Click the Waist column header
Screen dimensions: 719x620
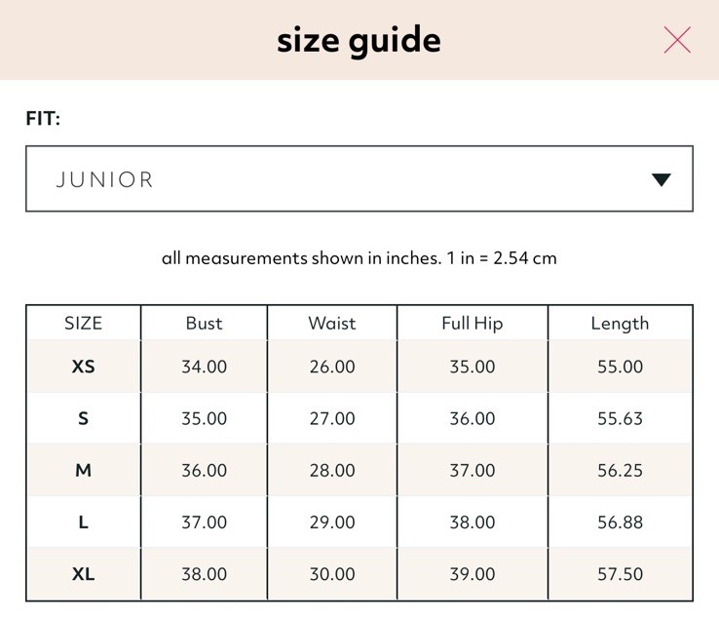pos(332,323)
